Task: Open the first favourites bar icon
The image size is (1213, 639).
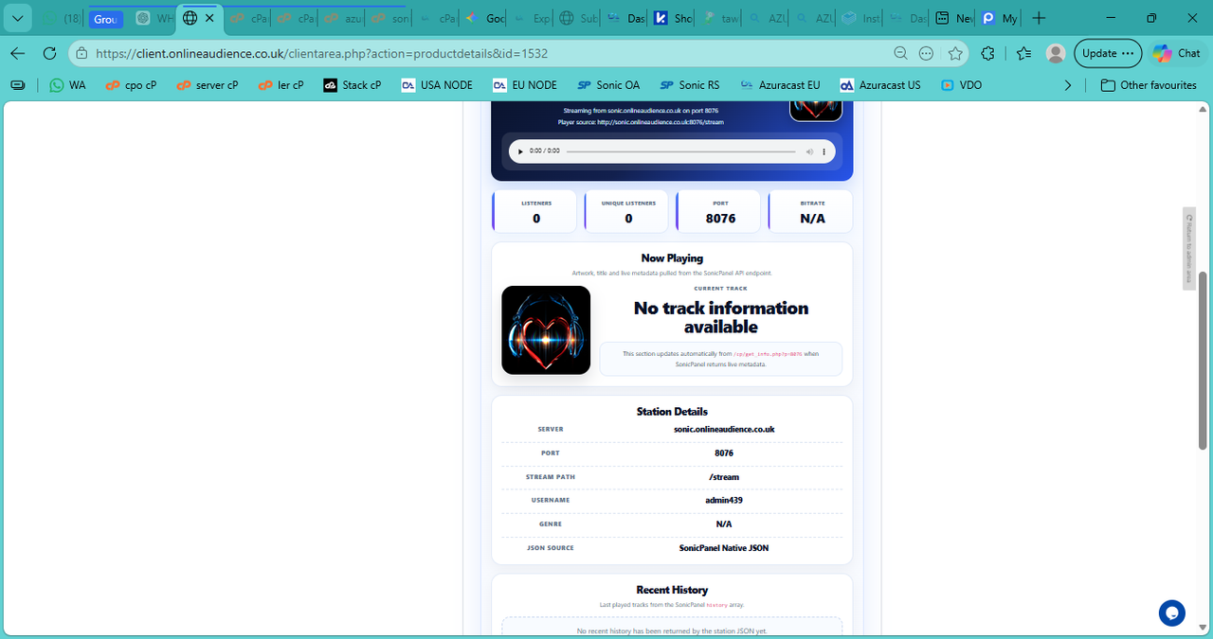Action: (17, 85)
